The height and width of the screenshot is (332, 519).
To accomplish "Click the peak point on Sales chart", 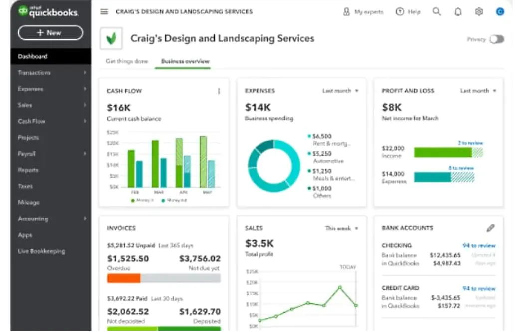I will tap(340, 287).
